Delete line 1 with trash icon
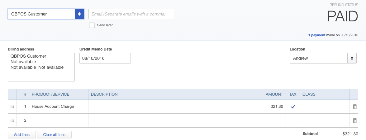 [355, 107]
